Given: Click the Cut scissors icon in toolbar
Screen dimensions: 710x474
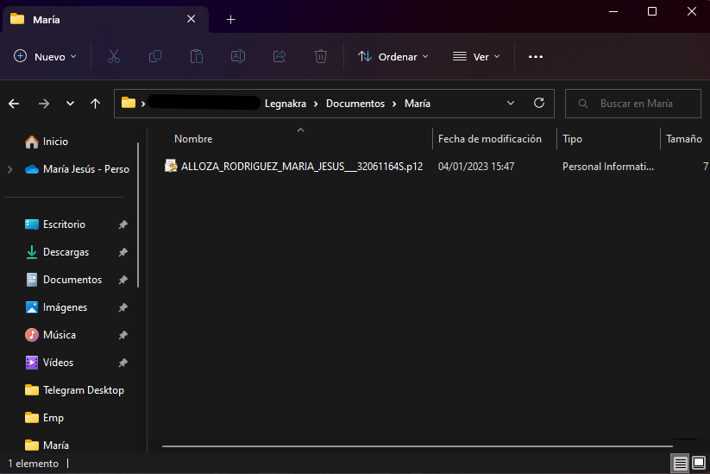Looking at the screenshot, I should coord(113,56).
